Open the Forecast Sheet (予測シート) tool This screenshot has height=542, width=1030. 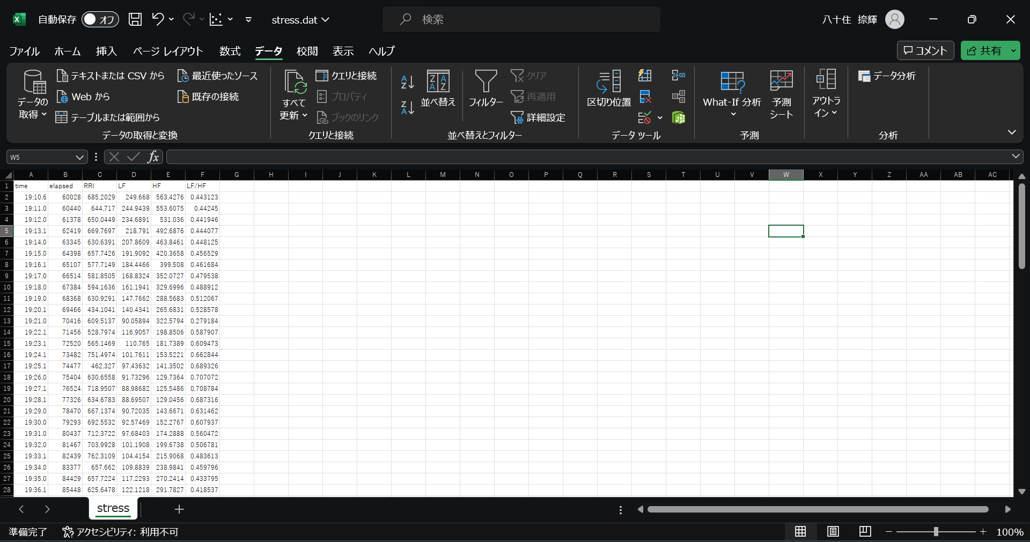[781, 94]
